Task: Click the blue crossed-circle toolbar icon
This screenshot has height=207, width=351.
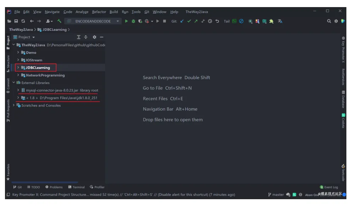Action: (241, 21)
